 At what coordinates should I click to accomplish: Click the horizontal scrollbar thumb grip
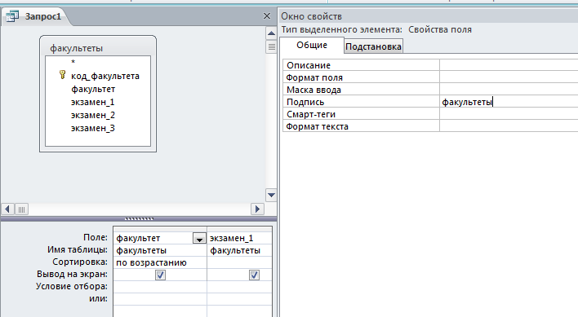coord(21,209)
